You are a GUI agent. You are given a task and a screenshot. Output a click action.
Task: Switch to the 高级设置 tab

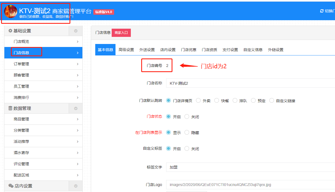pyautogui.click(x=126, y=50)
